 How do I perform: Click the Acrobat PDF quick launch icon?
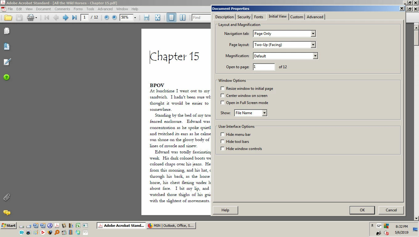pyautogui.click(x=57, y=226)
